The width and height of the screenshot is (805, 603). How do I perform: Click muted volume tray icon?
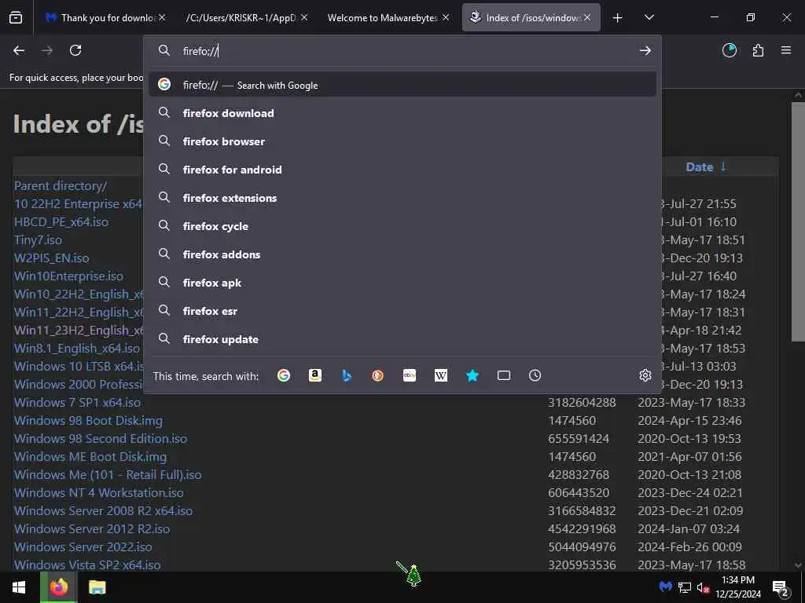pos(703,587)
